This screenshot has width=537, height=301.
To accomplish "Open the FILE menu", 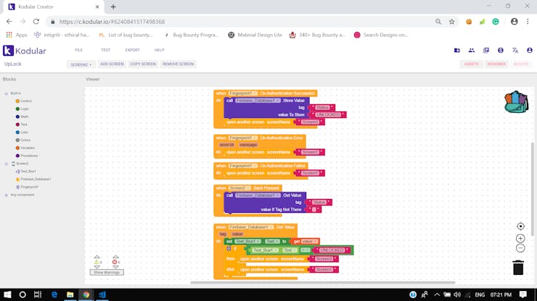I will tap(79, 50).
